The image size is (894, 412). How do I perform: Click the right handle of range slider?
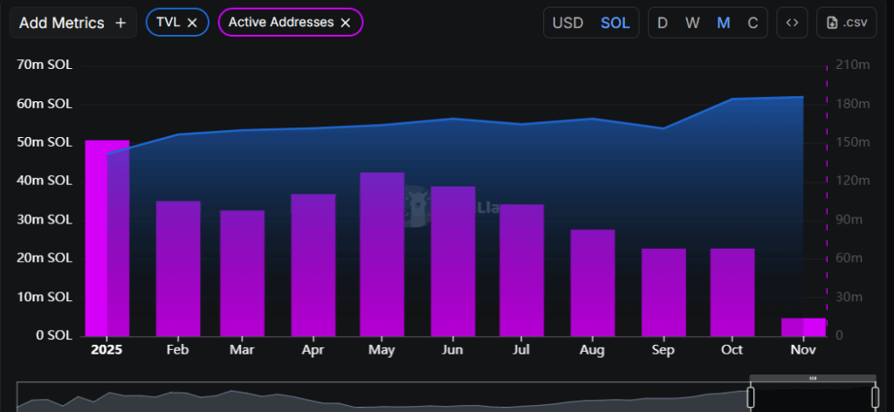(x=874, y=398)
